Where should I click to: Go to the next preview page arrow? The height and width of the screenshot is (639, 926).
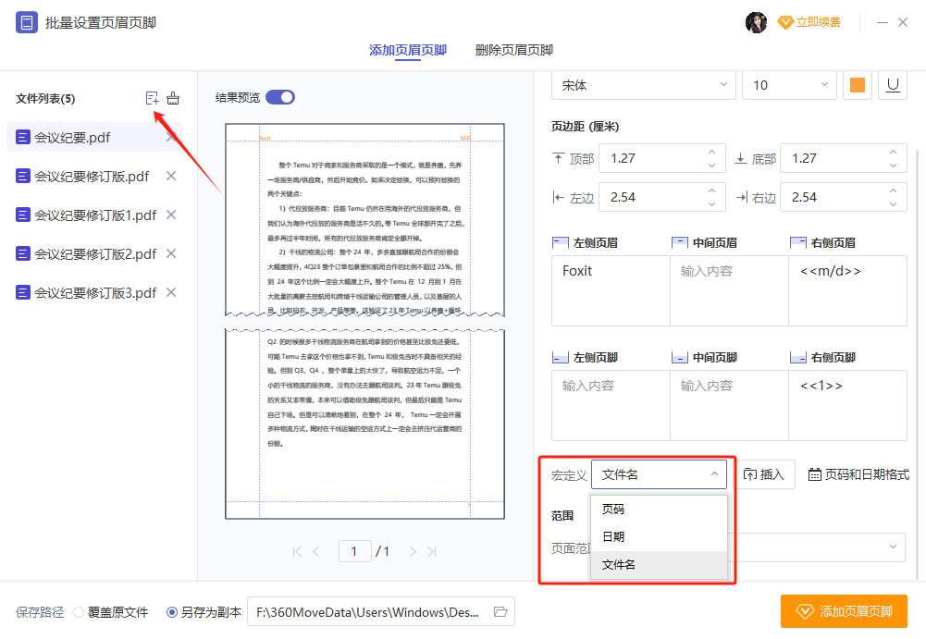click(413, 551)
